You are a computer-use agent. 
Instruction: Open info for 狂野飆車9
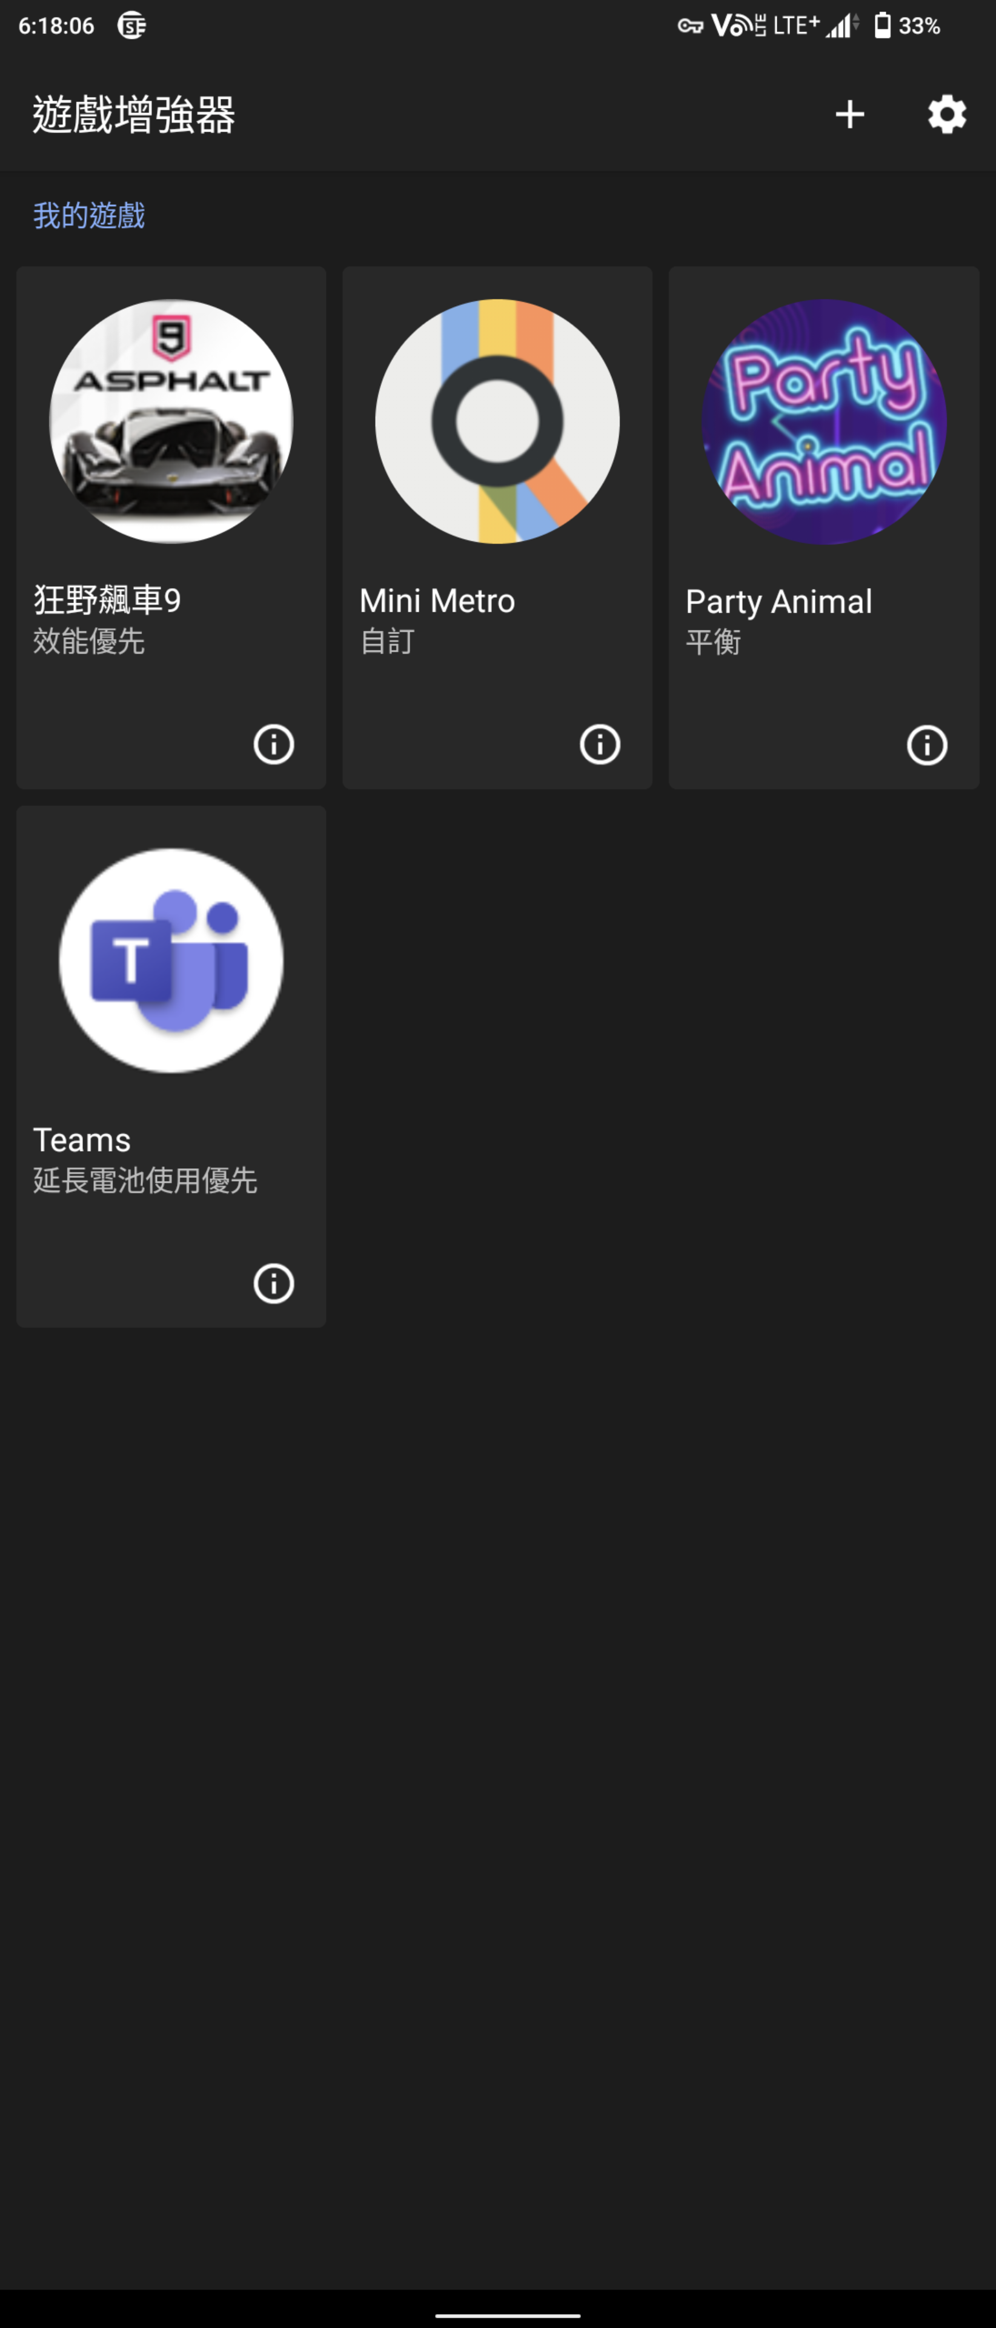274,744
